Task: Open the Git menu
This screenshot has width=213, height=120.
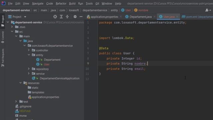Action: (x=97, y=4)
